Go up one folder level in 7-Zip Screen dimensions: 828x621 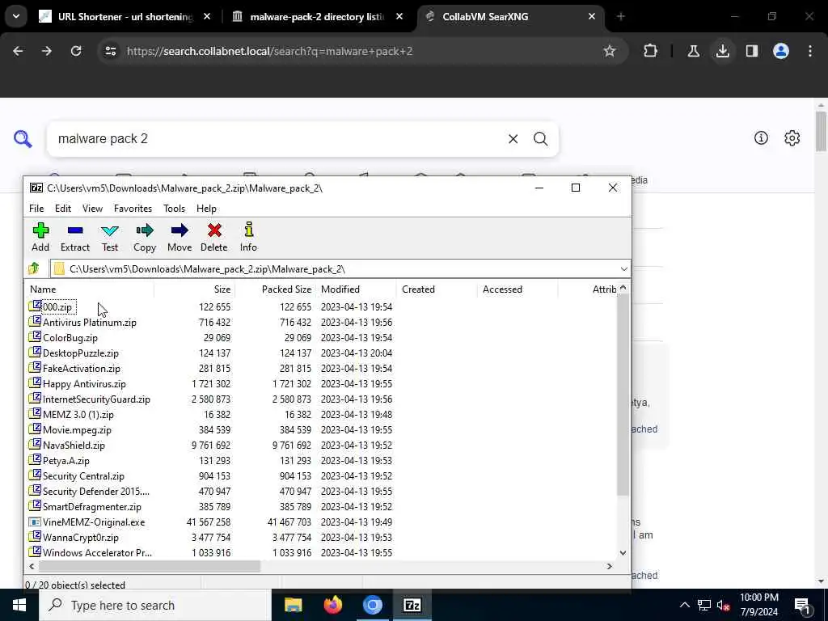[34, 268]
